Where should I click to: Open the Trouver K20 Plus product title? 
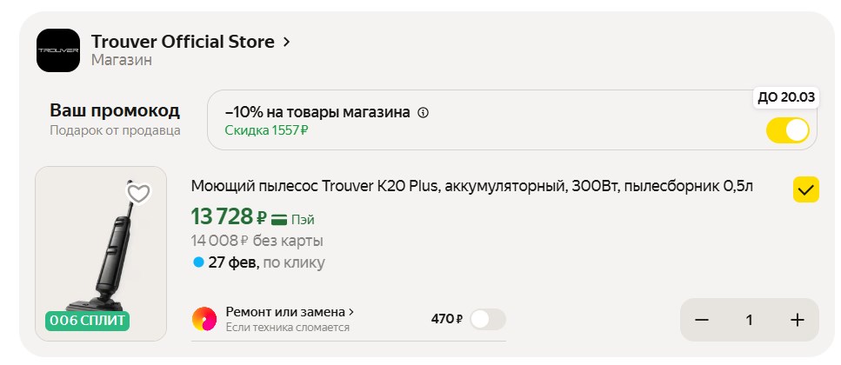point(471,187)
